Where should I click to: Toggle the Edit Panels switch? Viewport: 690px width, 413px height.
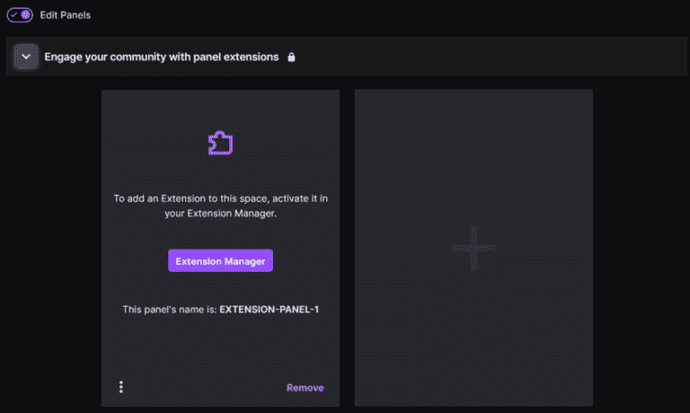pyautogui.click(x=20, y=15)
